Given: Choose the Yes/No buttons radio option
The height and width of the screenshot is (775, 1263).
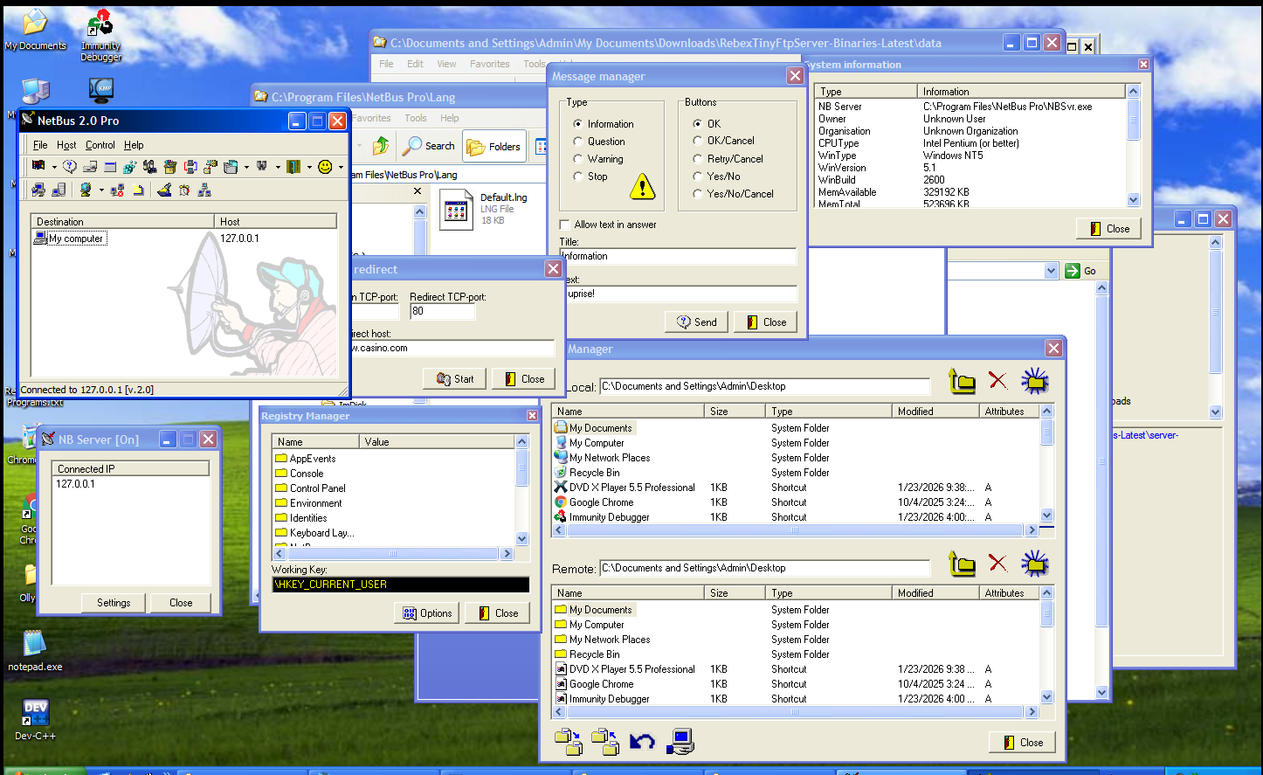Looking at the screenshot, I should pyautogui.click(x=697, y=176).
